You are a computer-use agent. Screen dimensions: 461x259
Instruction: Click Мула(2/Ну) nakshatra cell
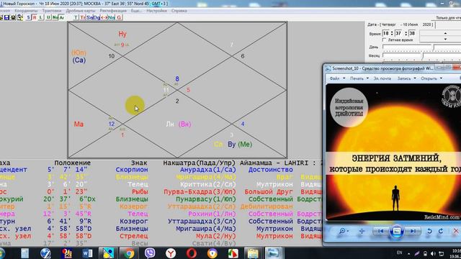216,236
